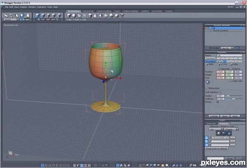
Task: Set smoothing level to 3
Action: click(x=228, y=62)
